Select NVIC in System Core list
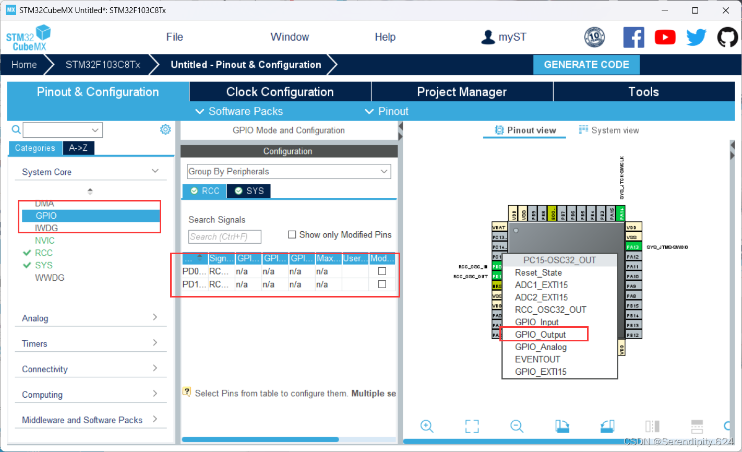The height and width of the screenshot is (452, 742). click(x=45, y=241)
